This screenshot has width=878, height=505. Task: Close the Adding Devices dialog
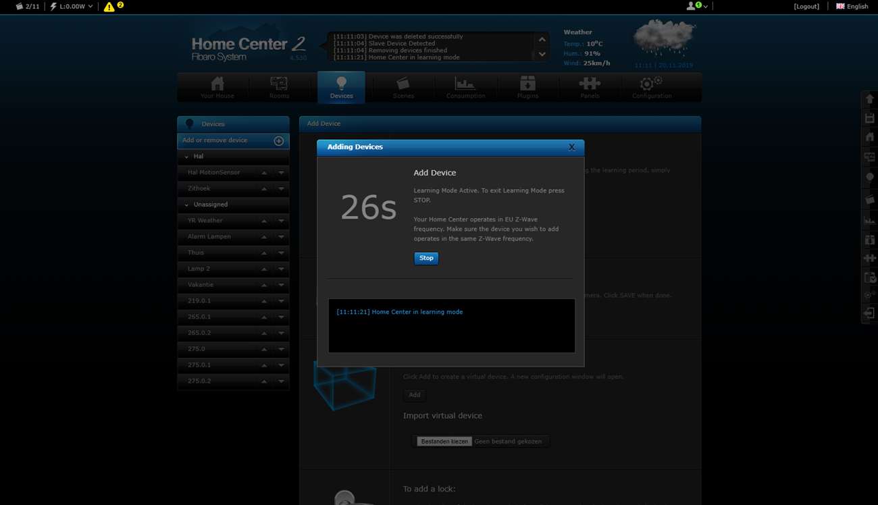coord(571,147)
